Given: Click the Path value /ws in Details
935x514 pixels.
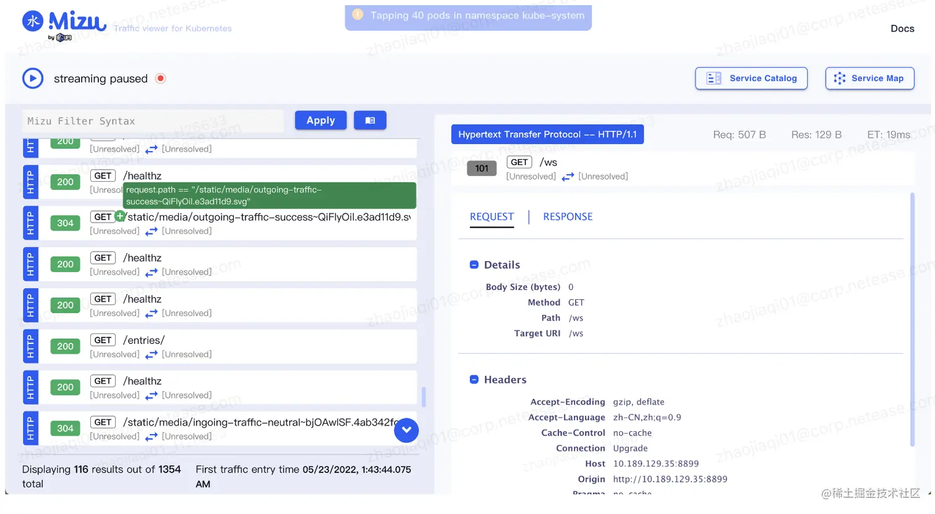Looking at the screenshot, I should pos(576,318).
